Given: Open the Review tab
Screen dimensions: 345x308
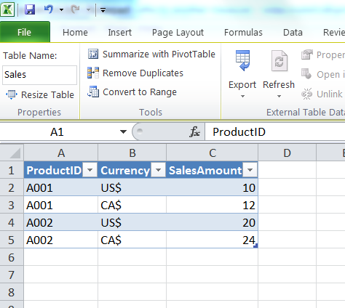Looking at the screenshot, I should [x=334, y=32].
